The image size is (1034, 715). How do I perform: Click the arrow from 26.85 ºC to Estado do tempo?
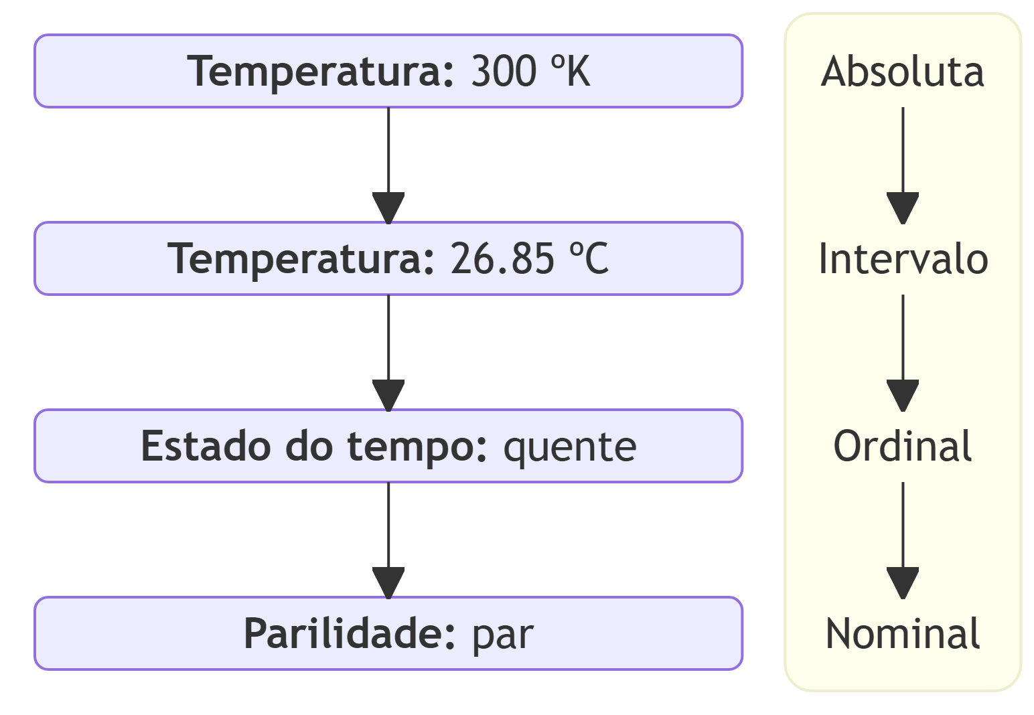click(x=388, y=348)
